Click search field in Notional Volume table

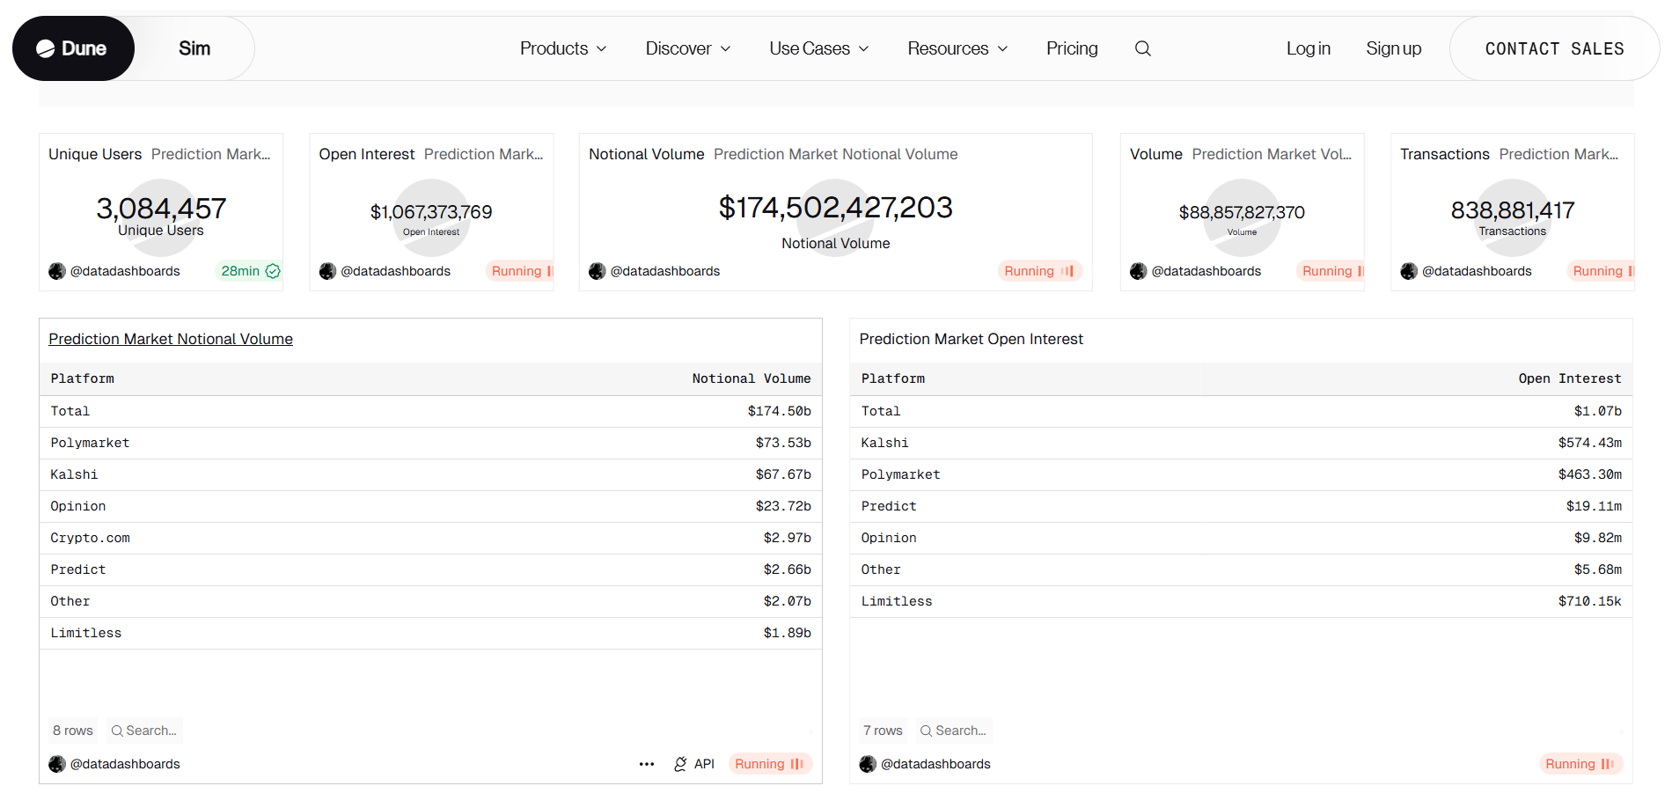click(144, 731)
